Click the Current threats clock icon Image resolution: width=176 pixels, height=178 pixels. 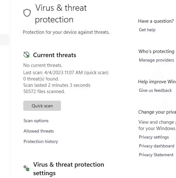pos(26,55)
